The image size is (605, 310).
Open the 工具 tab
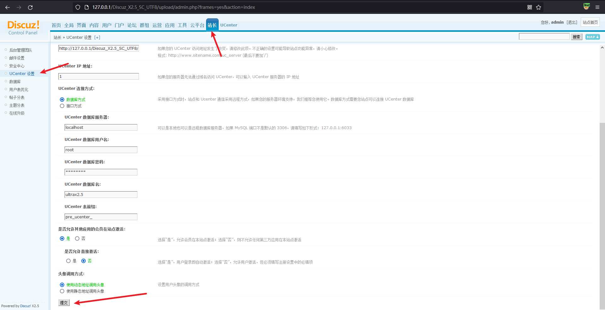pyautogui.click(x=182, y=25)
